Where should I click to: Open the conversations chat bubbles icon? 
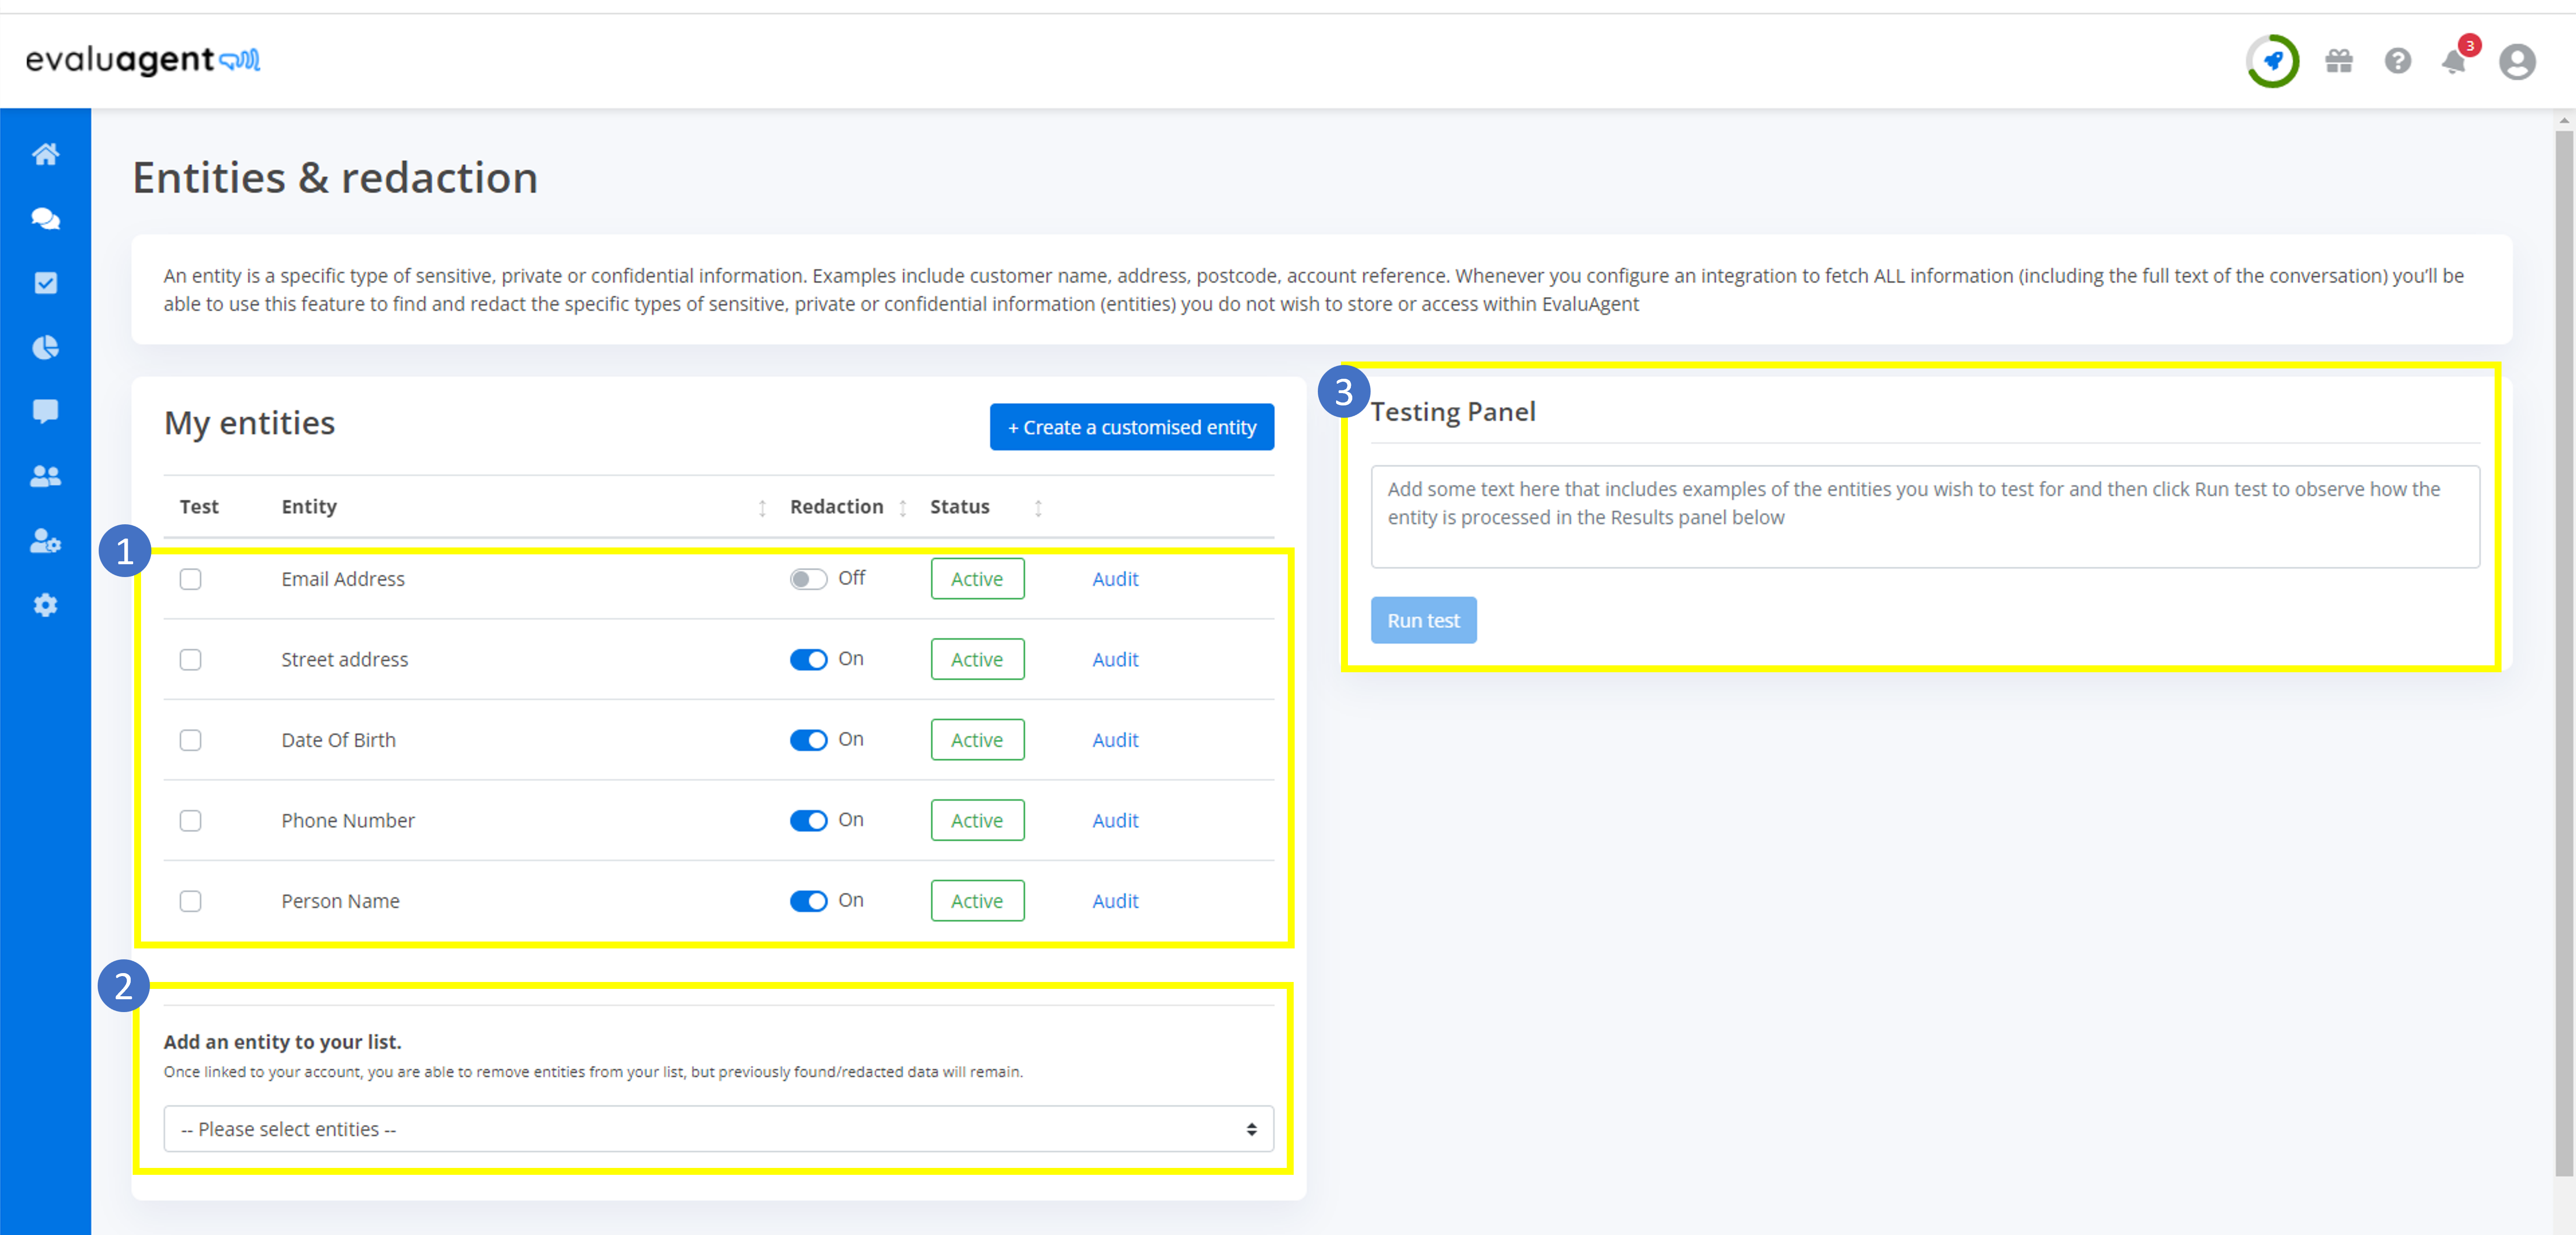pos(45,218)
